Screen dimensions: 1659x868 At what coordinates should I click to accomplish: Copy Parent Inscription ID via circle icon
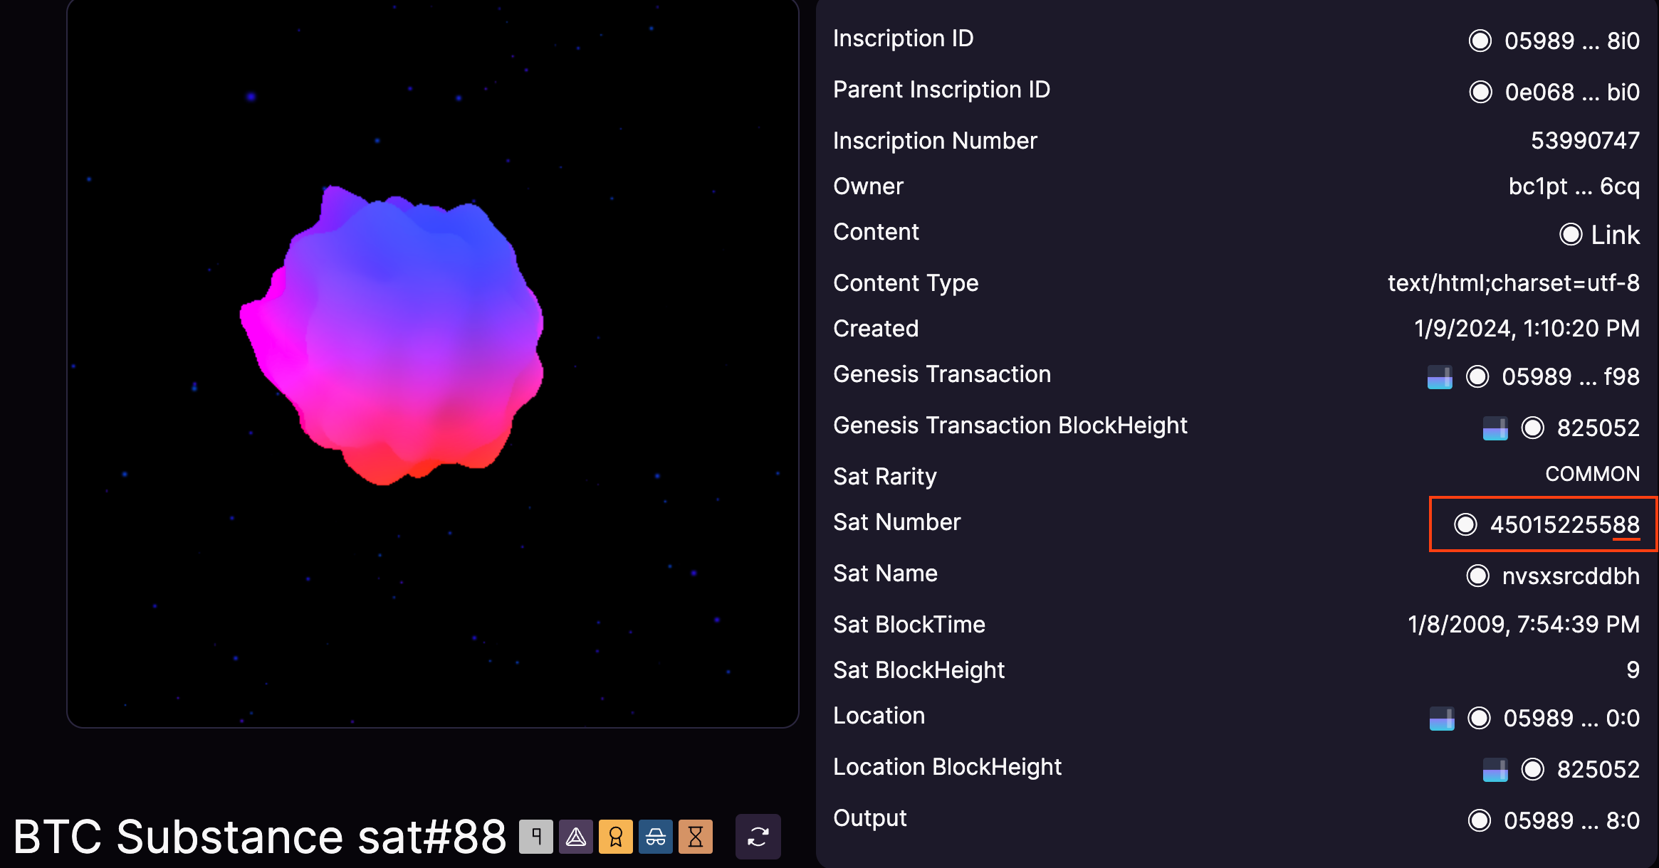pos(1480,92)
